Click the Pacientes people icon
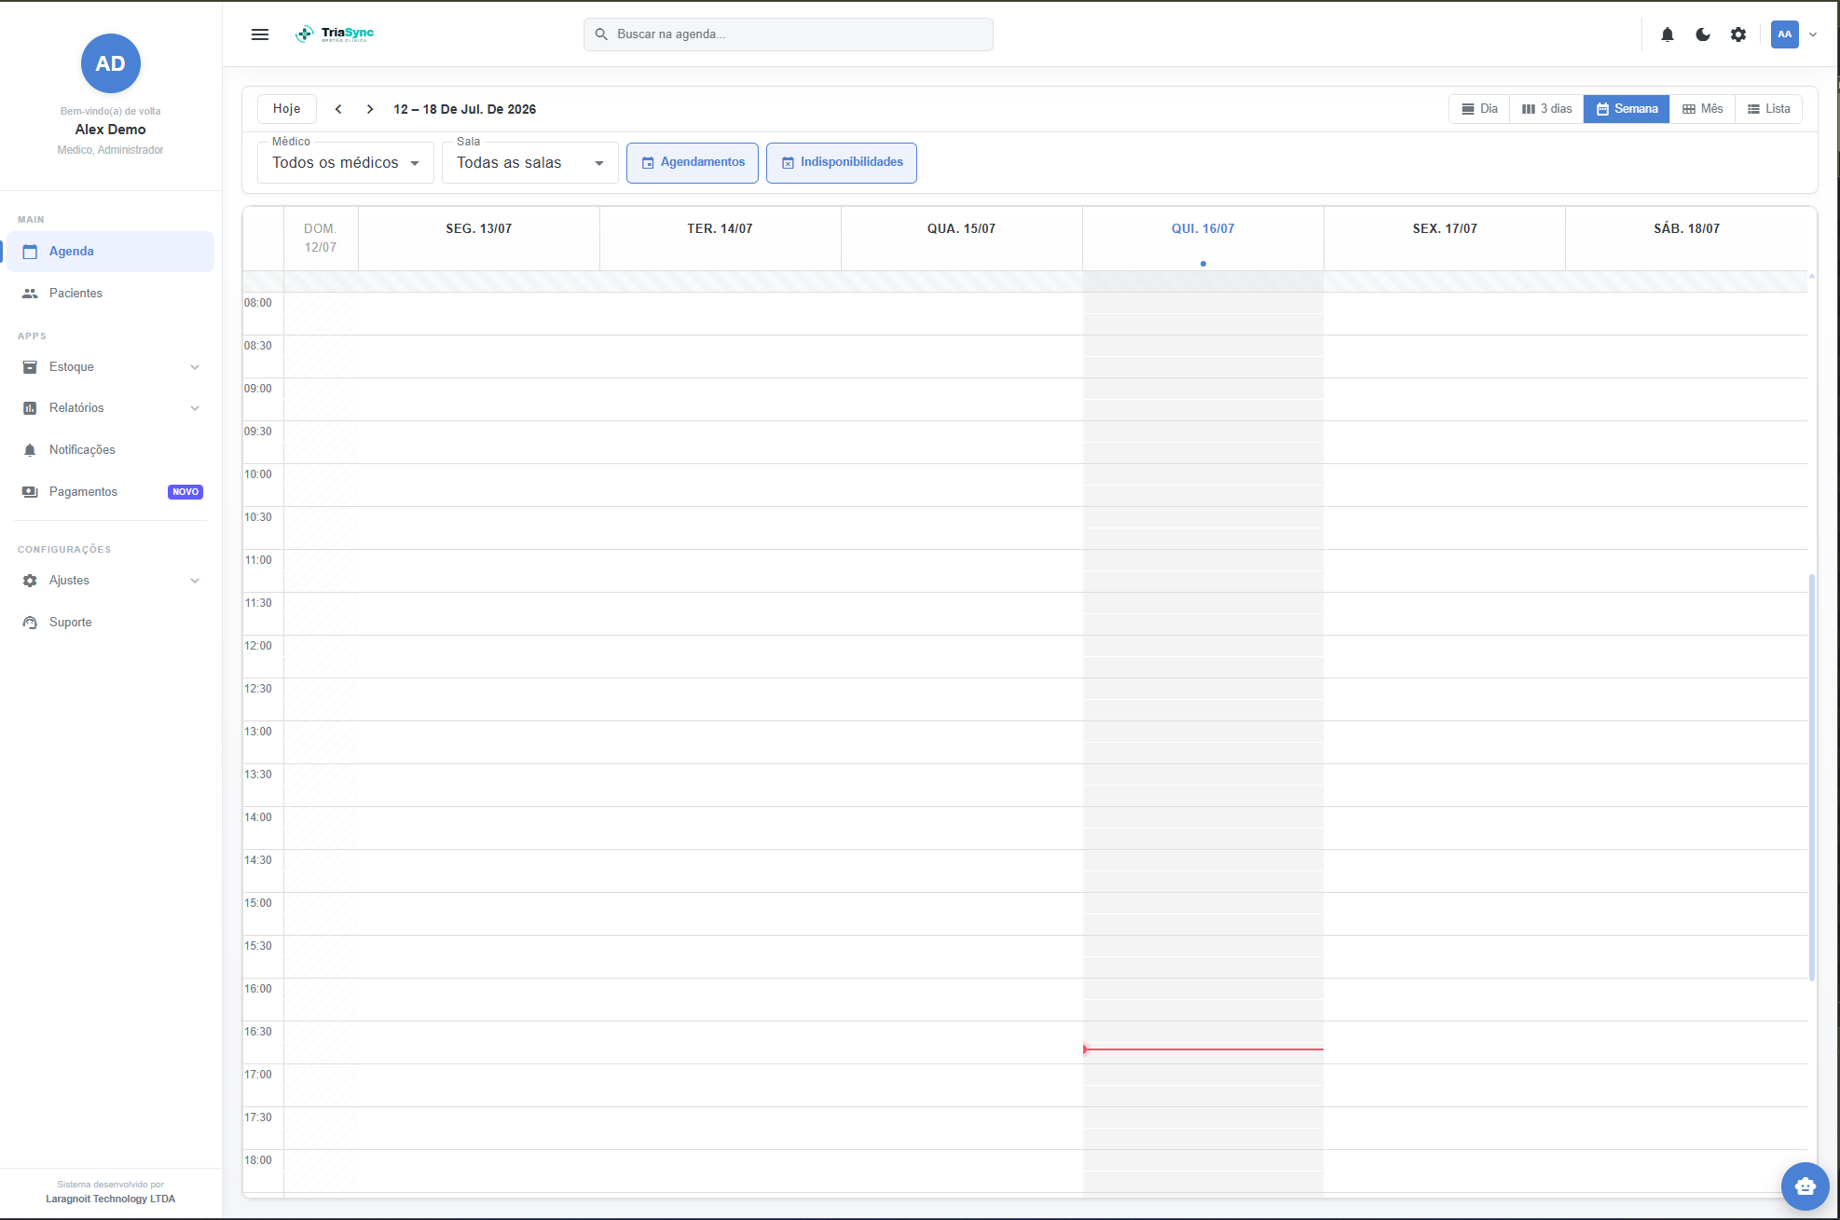1840x1220 pixels. pos(30,294)
